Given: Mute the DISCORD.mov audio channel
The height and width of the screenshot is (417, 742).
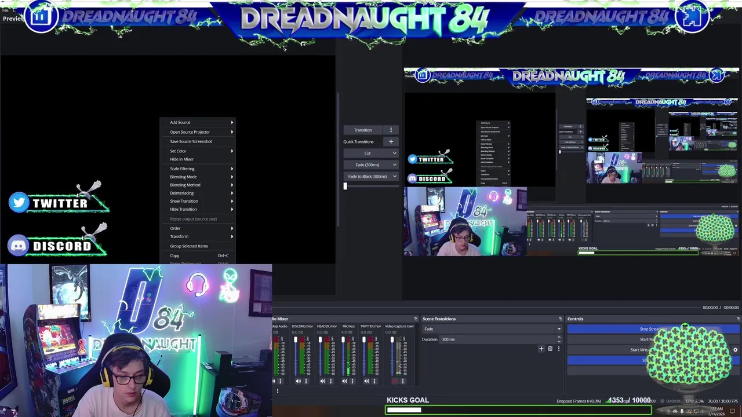Looking at the screenshot, I should (298, 381).
